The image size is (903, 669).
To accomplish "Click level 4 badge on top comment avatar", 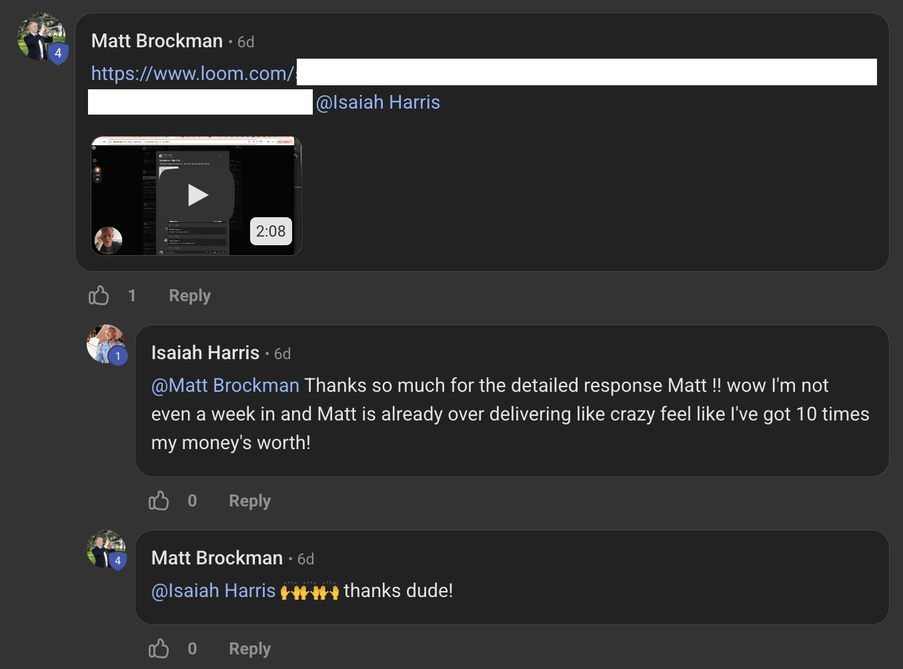I will pos(58,53).
